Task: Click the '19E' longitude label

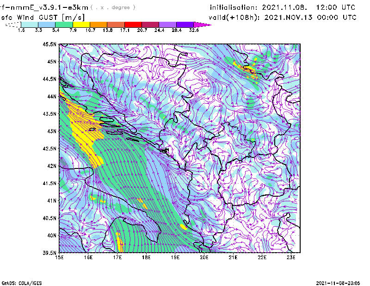Action: coord(175,257)
